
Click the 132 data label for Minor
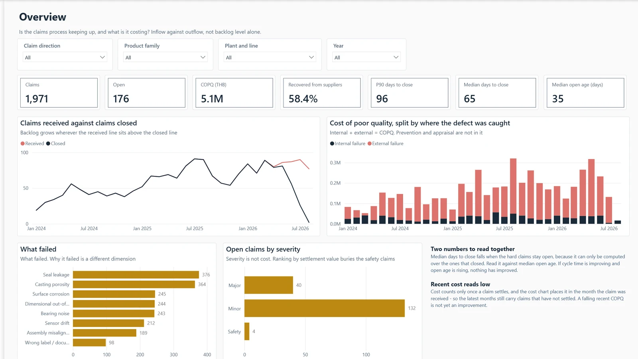tap(412, 308)
